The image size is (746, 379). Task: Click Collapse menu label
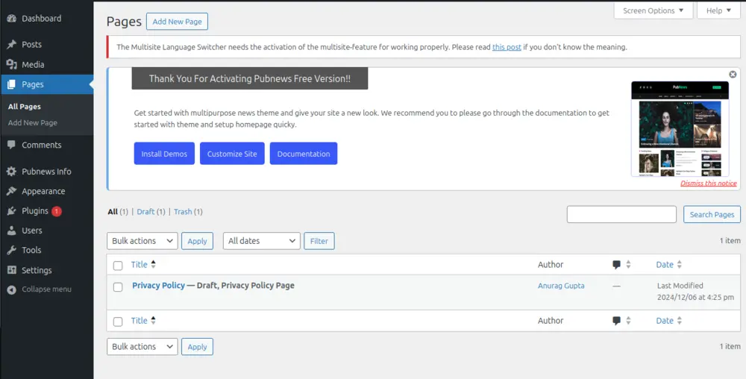point(46,289)
